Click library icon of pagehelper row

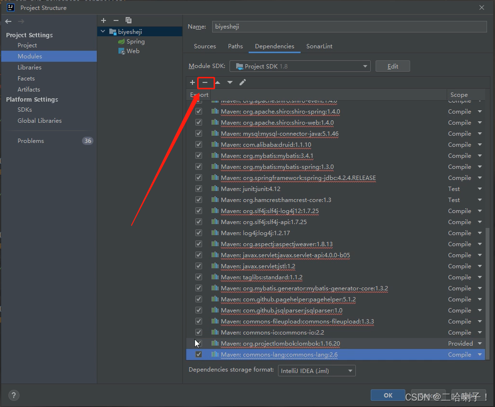[x=215, y=299]
